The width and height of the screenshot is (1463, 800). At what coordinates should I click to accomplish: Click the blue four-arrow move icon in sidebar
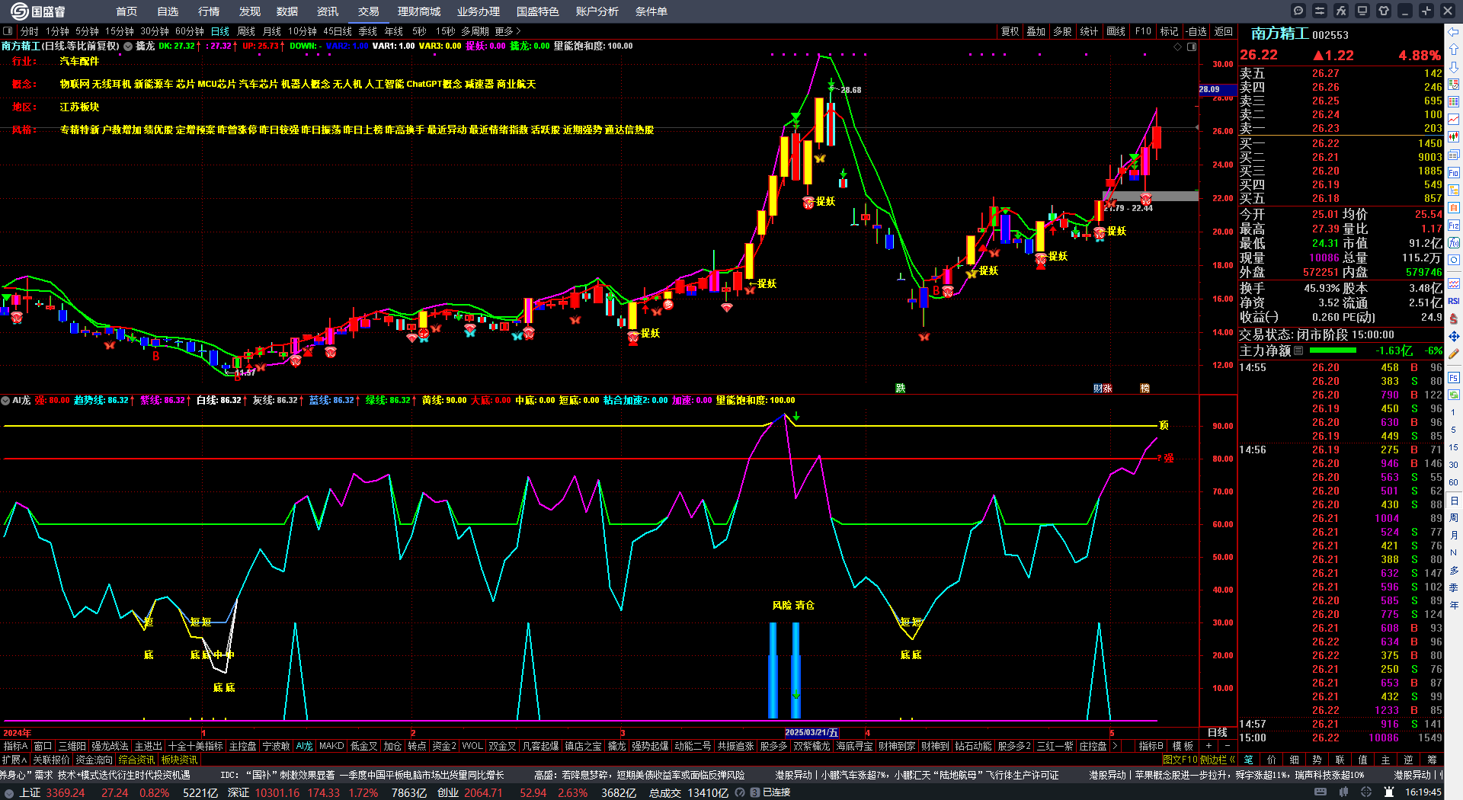pyautogui.click(x=1454, y=336)
